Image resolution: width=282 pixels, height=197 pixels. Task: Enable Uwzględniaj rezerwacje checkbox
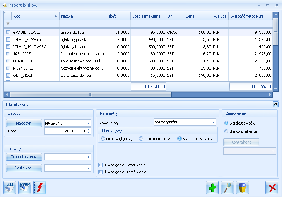(x=101, y=165)
